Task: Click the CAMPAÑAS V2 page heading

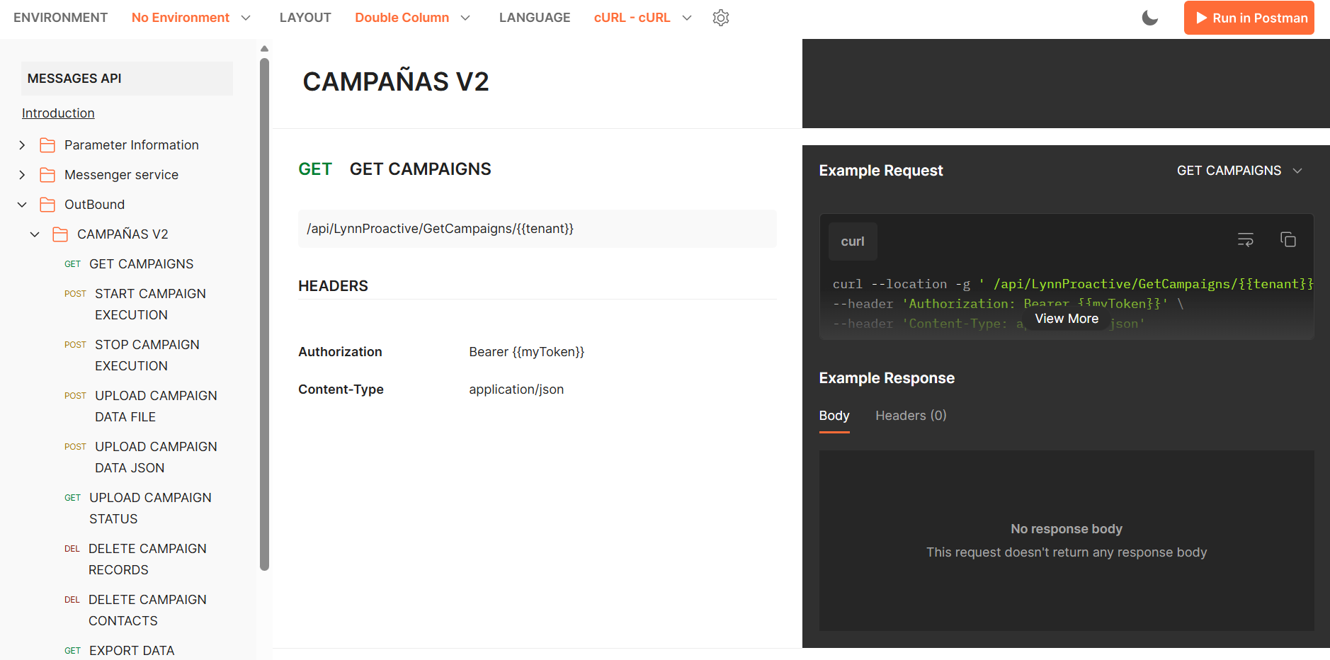Action: point(396,81)
